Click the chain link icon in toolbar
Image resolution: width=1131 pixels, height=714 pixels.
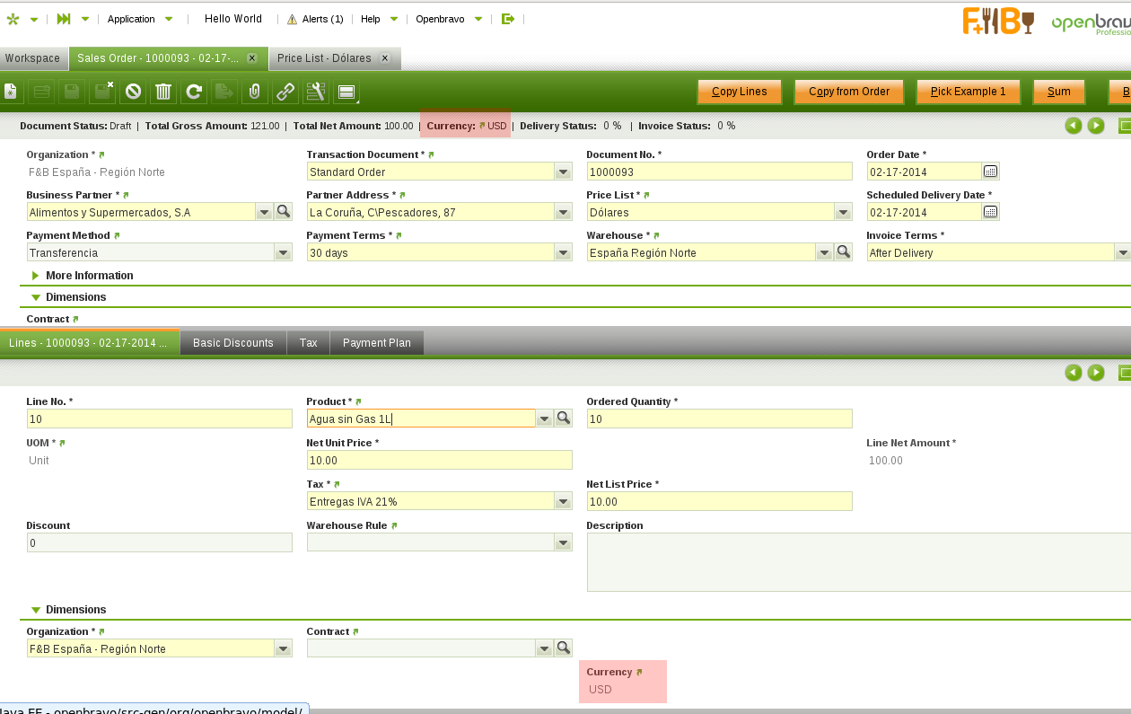(285, 92)
